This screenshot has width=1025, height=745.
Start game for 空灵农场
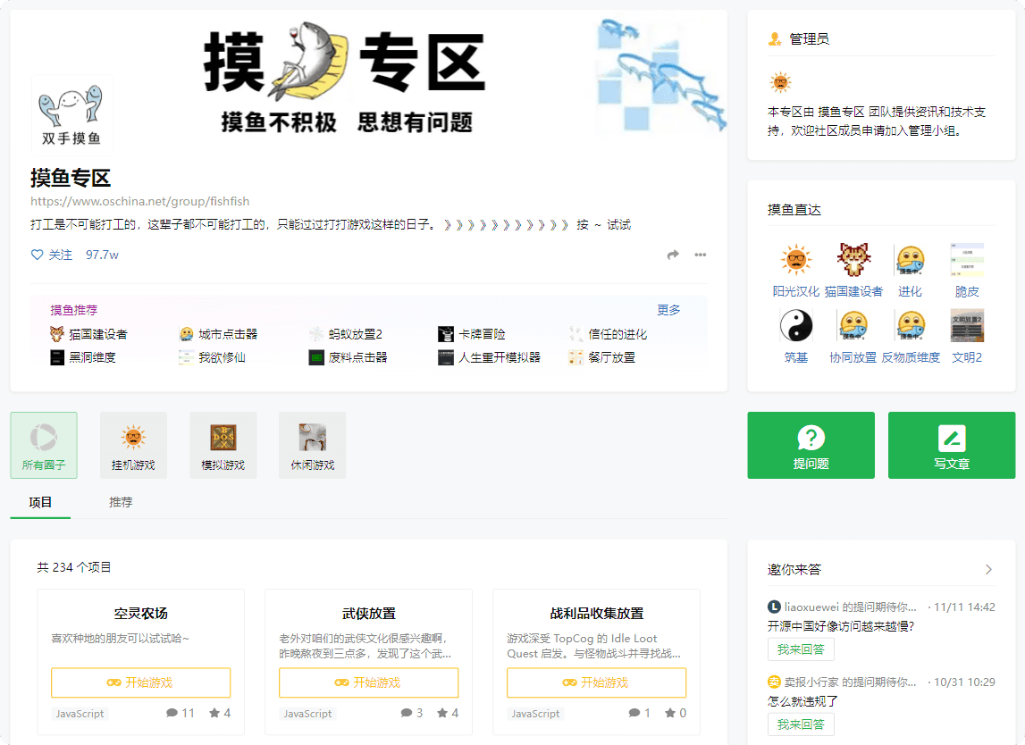[140, 682]
